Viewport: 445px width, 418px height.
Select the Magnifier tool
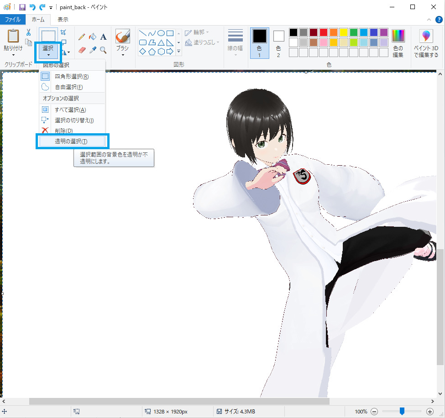pos(103,50)
